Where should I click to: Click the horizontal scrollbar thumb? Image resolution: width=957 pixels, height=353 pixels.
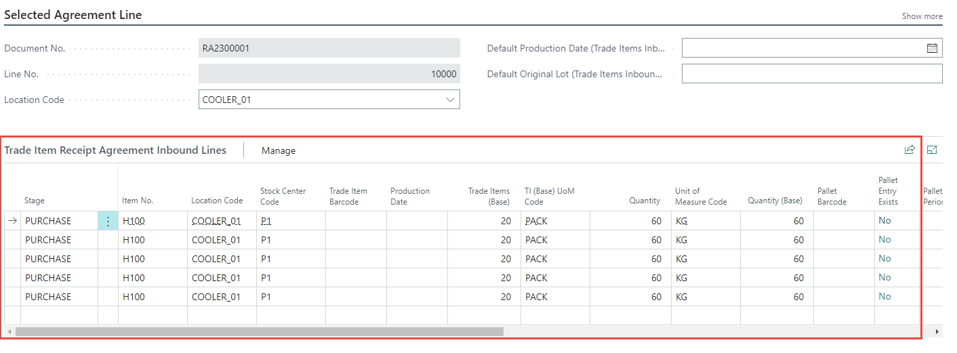(x=259, y=332)
